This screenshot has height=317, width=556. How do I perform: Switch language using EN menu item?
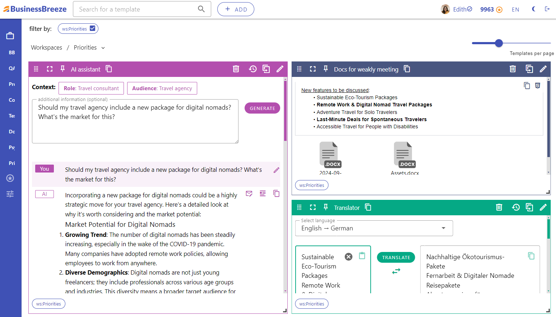click(x=515, y=9)
